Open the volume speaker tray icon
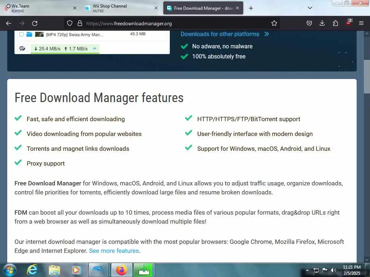 (333, 270)
